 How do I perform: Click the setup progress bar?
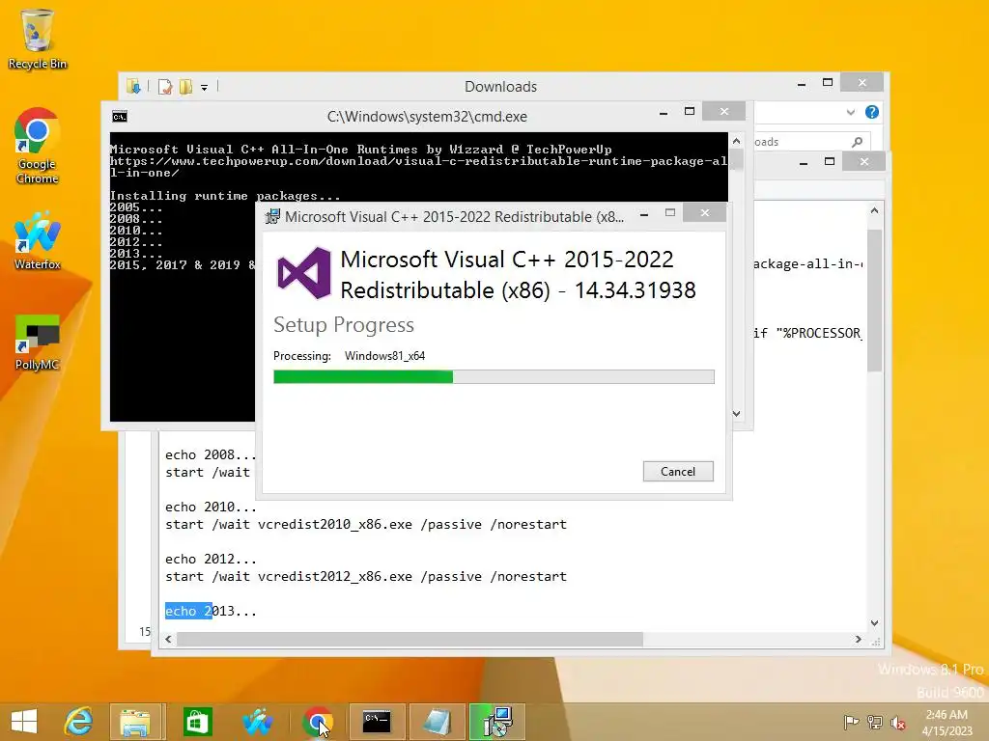[x=494, y=377]
